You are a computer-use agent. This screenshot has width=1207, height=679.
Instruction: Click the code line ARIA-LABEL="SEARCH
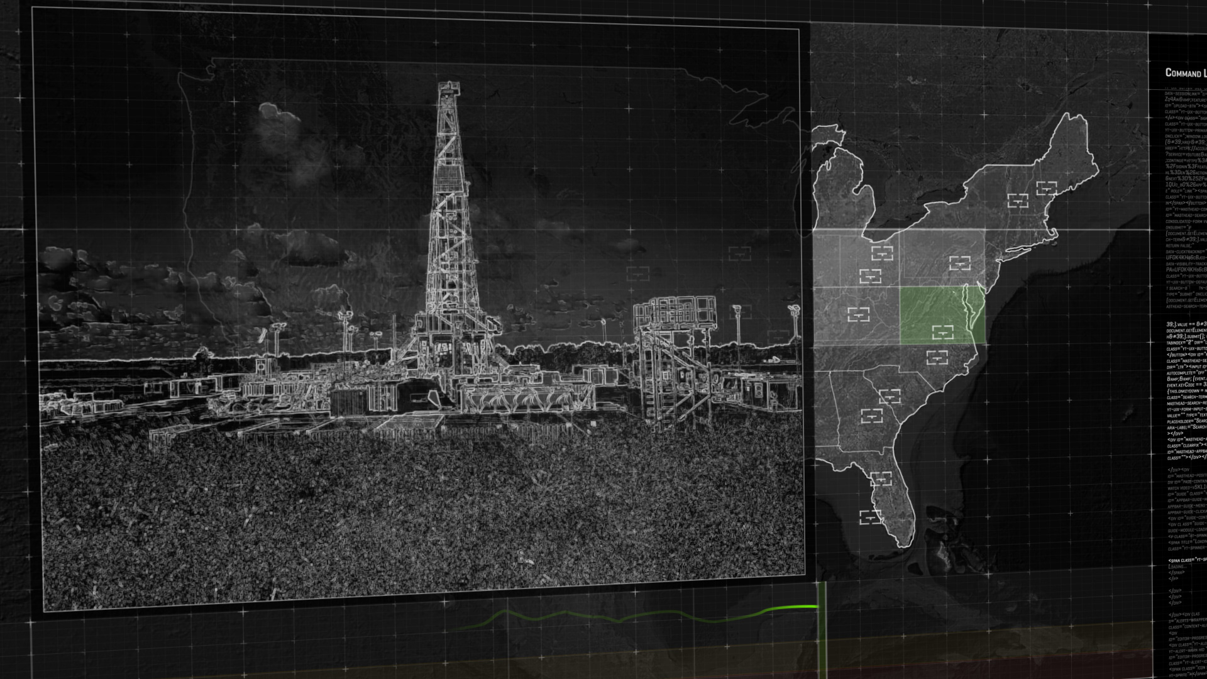click(x=1187, y=428)
